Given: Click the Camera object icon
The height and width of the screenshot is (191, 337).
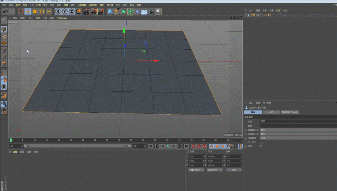Looking at the screenshot, I should [151, 12].
